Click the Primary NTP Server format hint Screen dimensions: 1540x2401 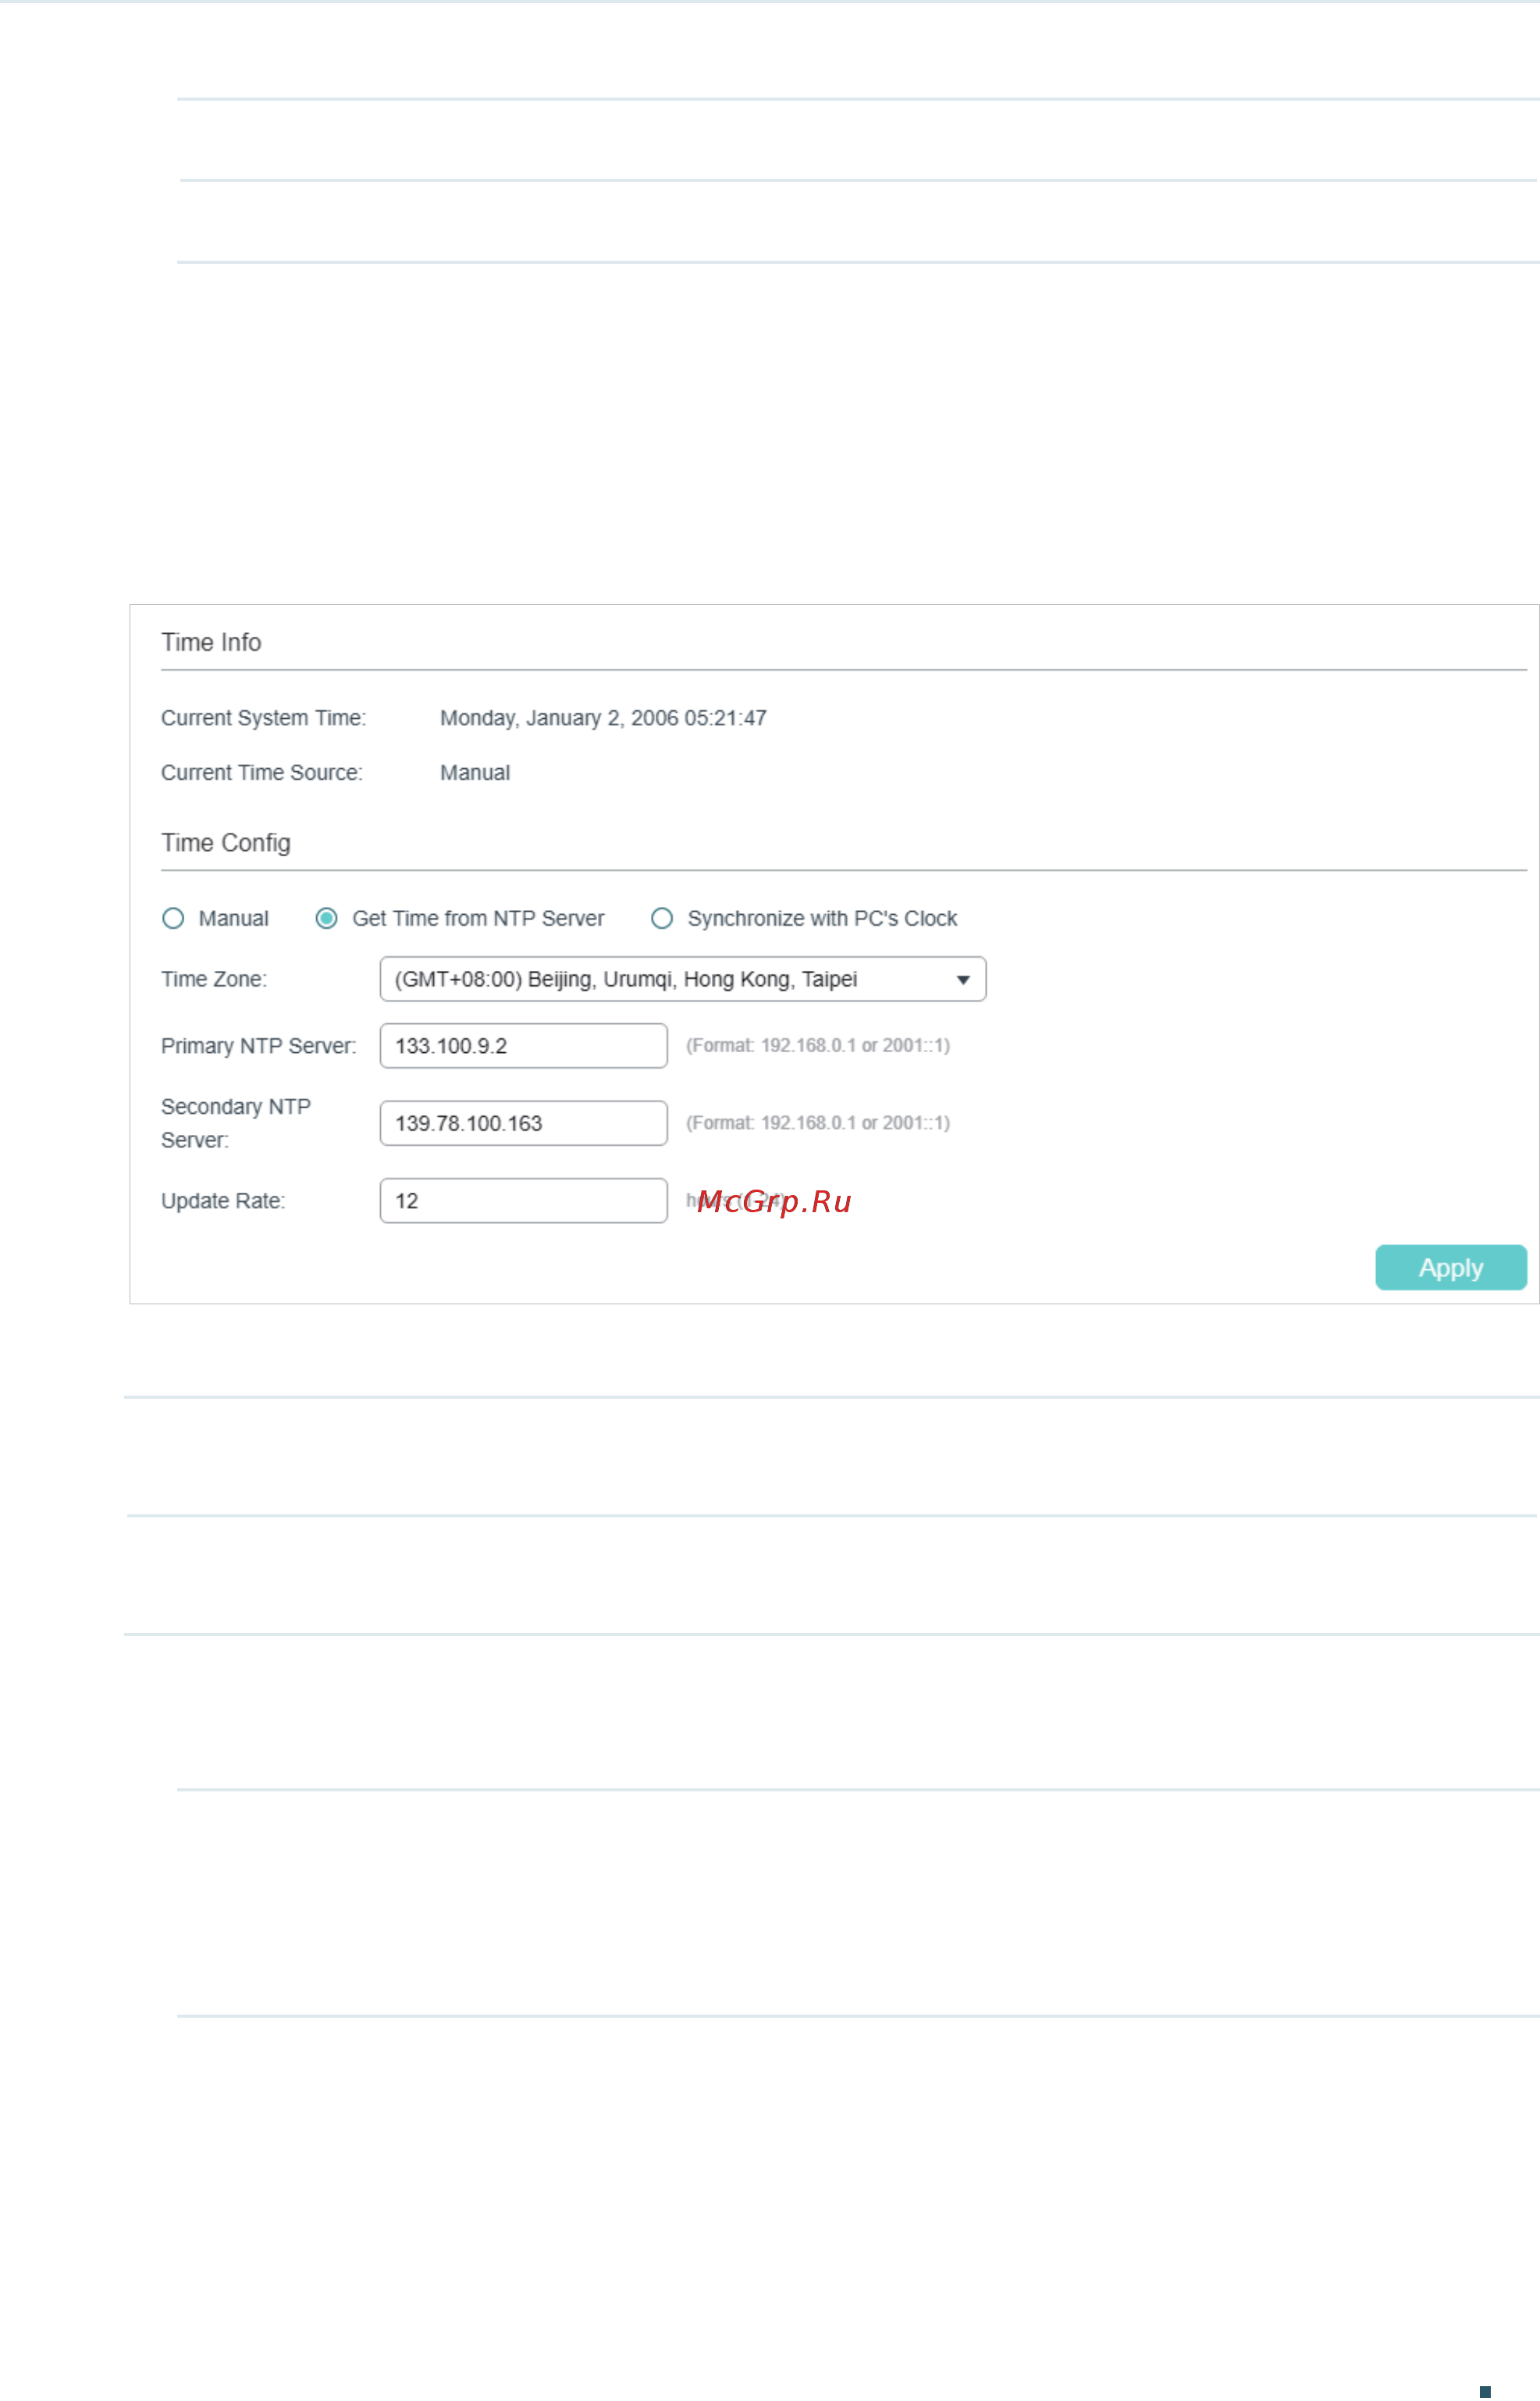point(818,1046)
